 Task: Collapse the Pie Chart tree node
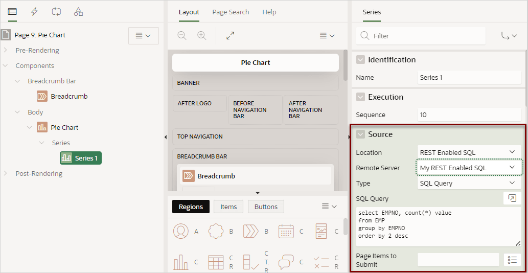coord(30,128)
